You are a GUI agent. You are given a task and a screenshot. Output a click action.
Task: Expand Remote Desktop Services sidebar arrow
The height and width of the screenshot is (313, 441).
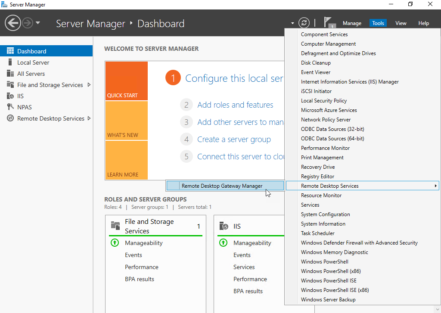89,118
